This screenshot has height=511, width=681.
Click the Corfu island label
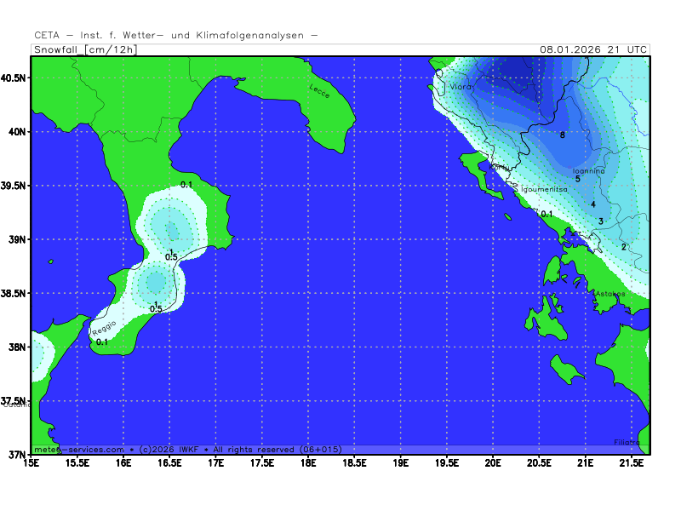click(501, 168)
